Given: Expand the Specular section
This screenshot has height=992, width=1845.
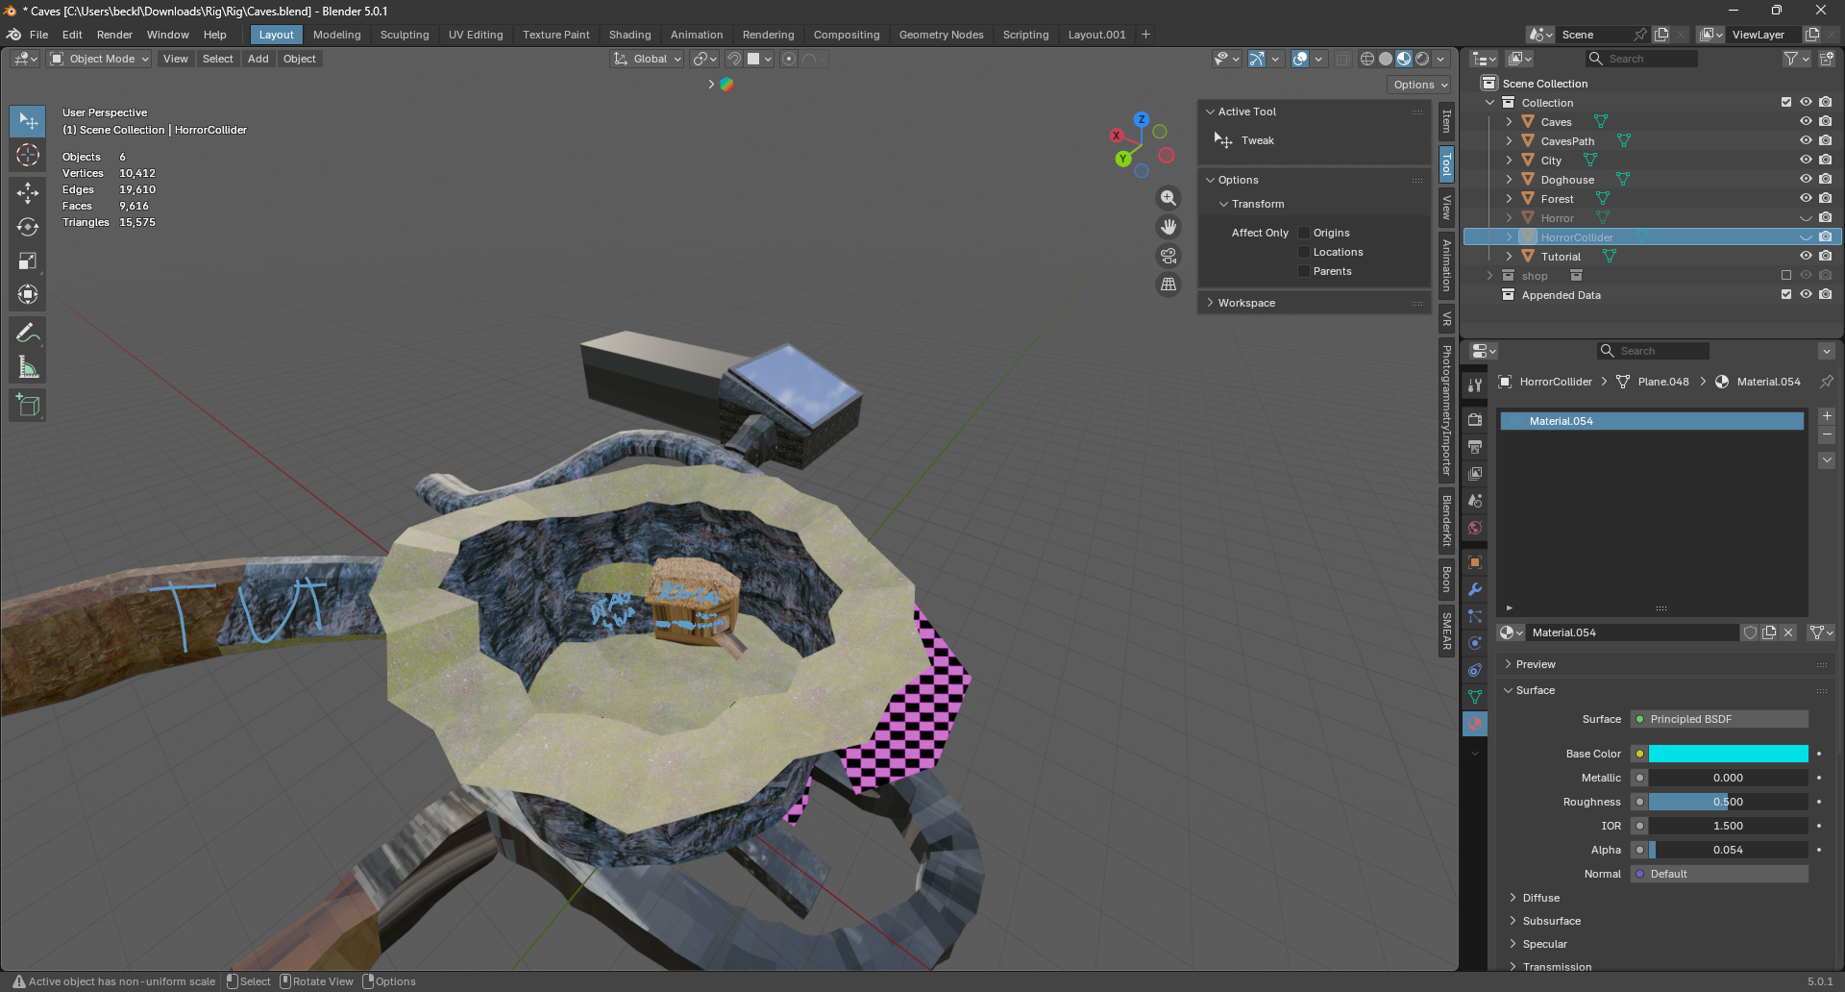Looking at the screenshot, I should tap(1544, 944).
